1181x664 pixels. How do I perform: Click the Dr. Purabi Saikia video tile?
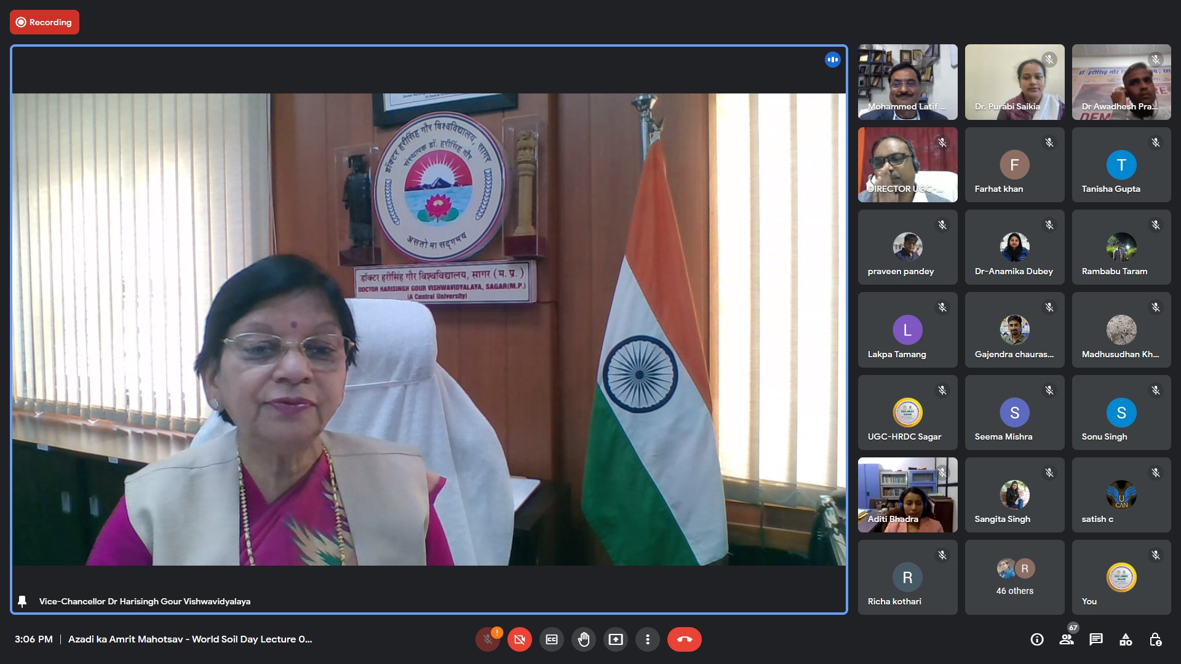(1014, 82)
